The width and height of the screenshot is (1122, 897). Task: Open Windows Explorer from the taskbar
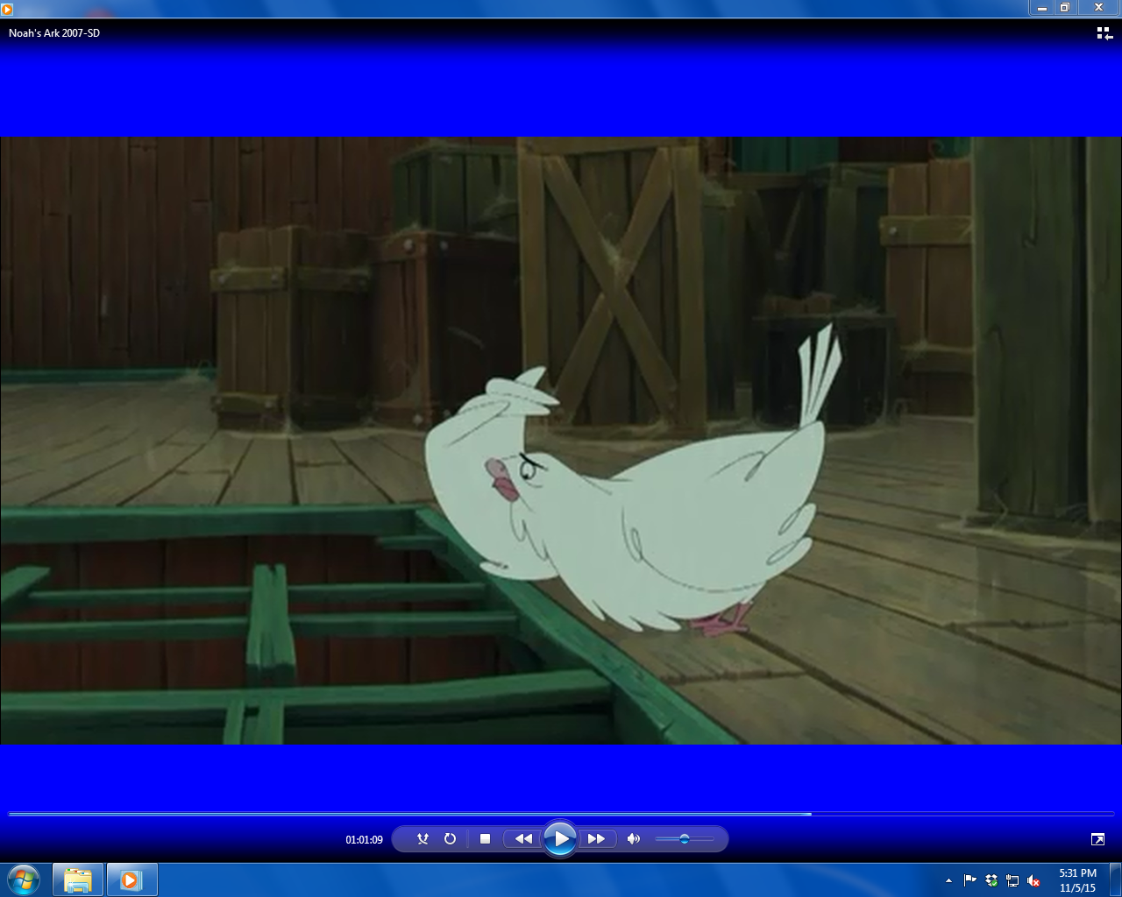tap(78, 879)
